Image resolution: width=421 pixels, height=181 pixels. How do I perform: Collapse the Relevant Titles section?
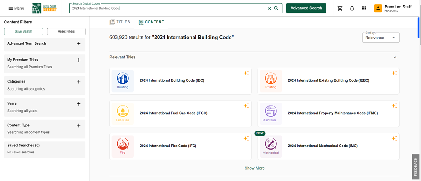[395, 57]
